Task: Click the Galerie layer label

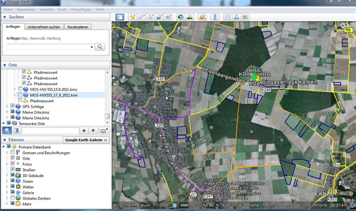Action: click(x=28, y=193)
